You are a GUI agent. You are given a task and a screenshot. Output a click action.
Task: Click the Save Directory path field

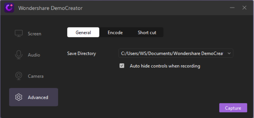[176, 53]
